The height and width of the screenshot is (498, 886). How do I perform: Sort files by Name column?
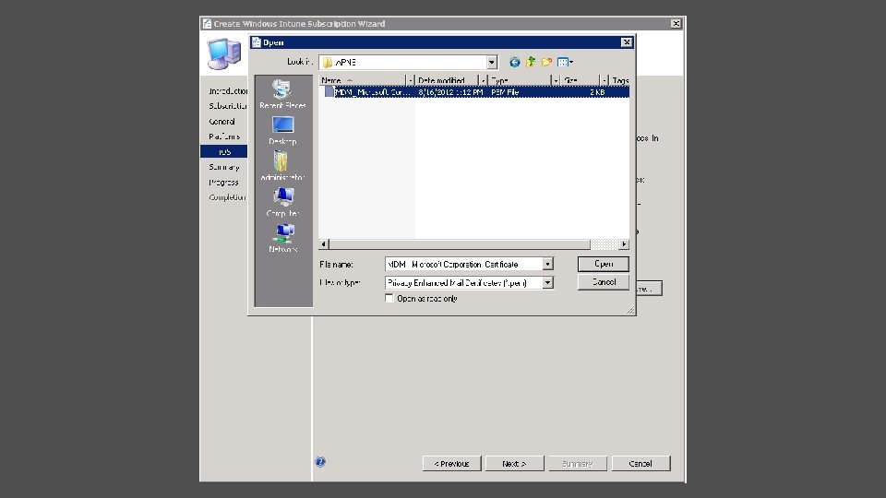click(x=362, y=81)
